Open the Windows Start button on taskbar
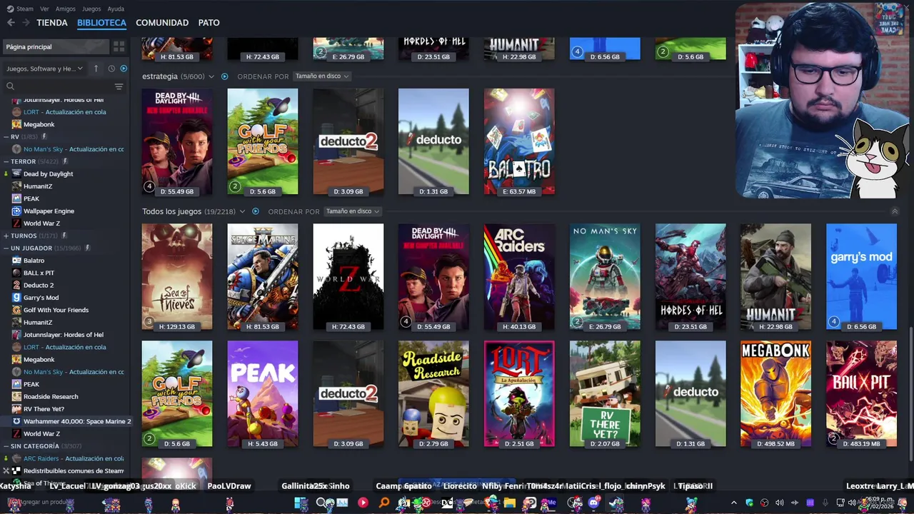The width and height of the screenshot is (914, 514). point(301,503)
